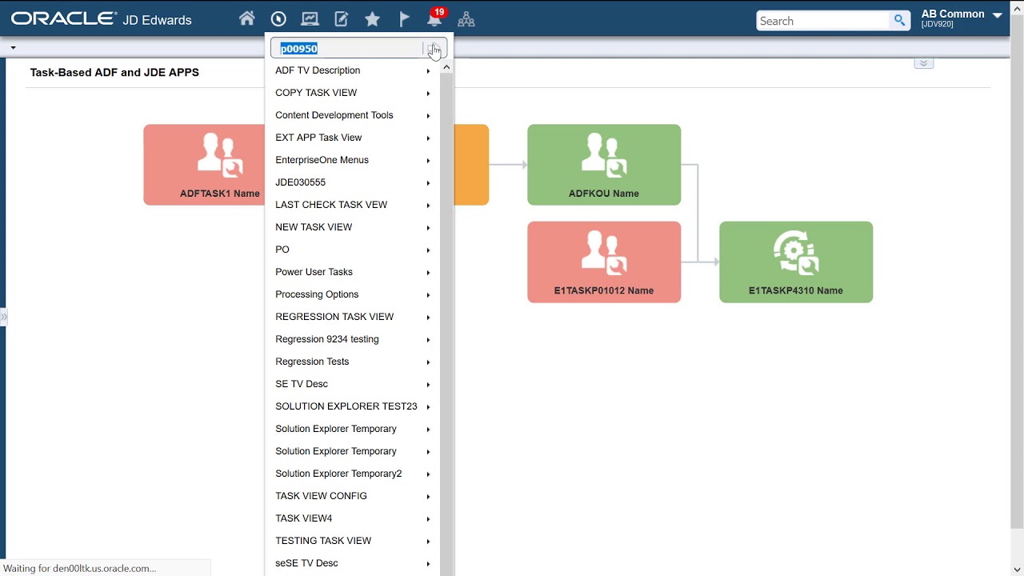Screen dimensions: 1024x576
Task: Click the E1TASKP01012 Name task tile
Action: pyautogui.click(x=604, y=262)
